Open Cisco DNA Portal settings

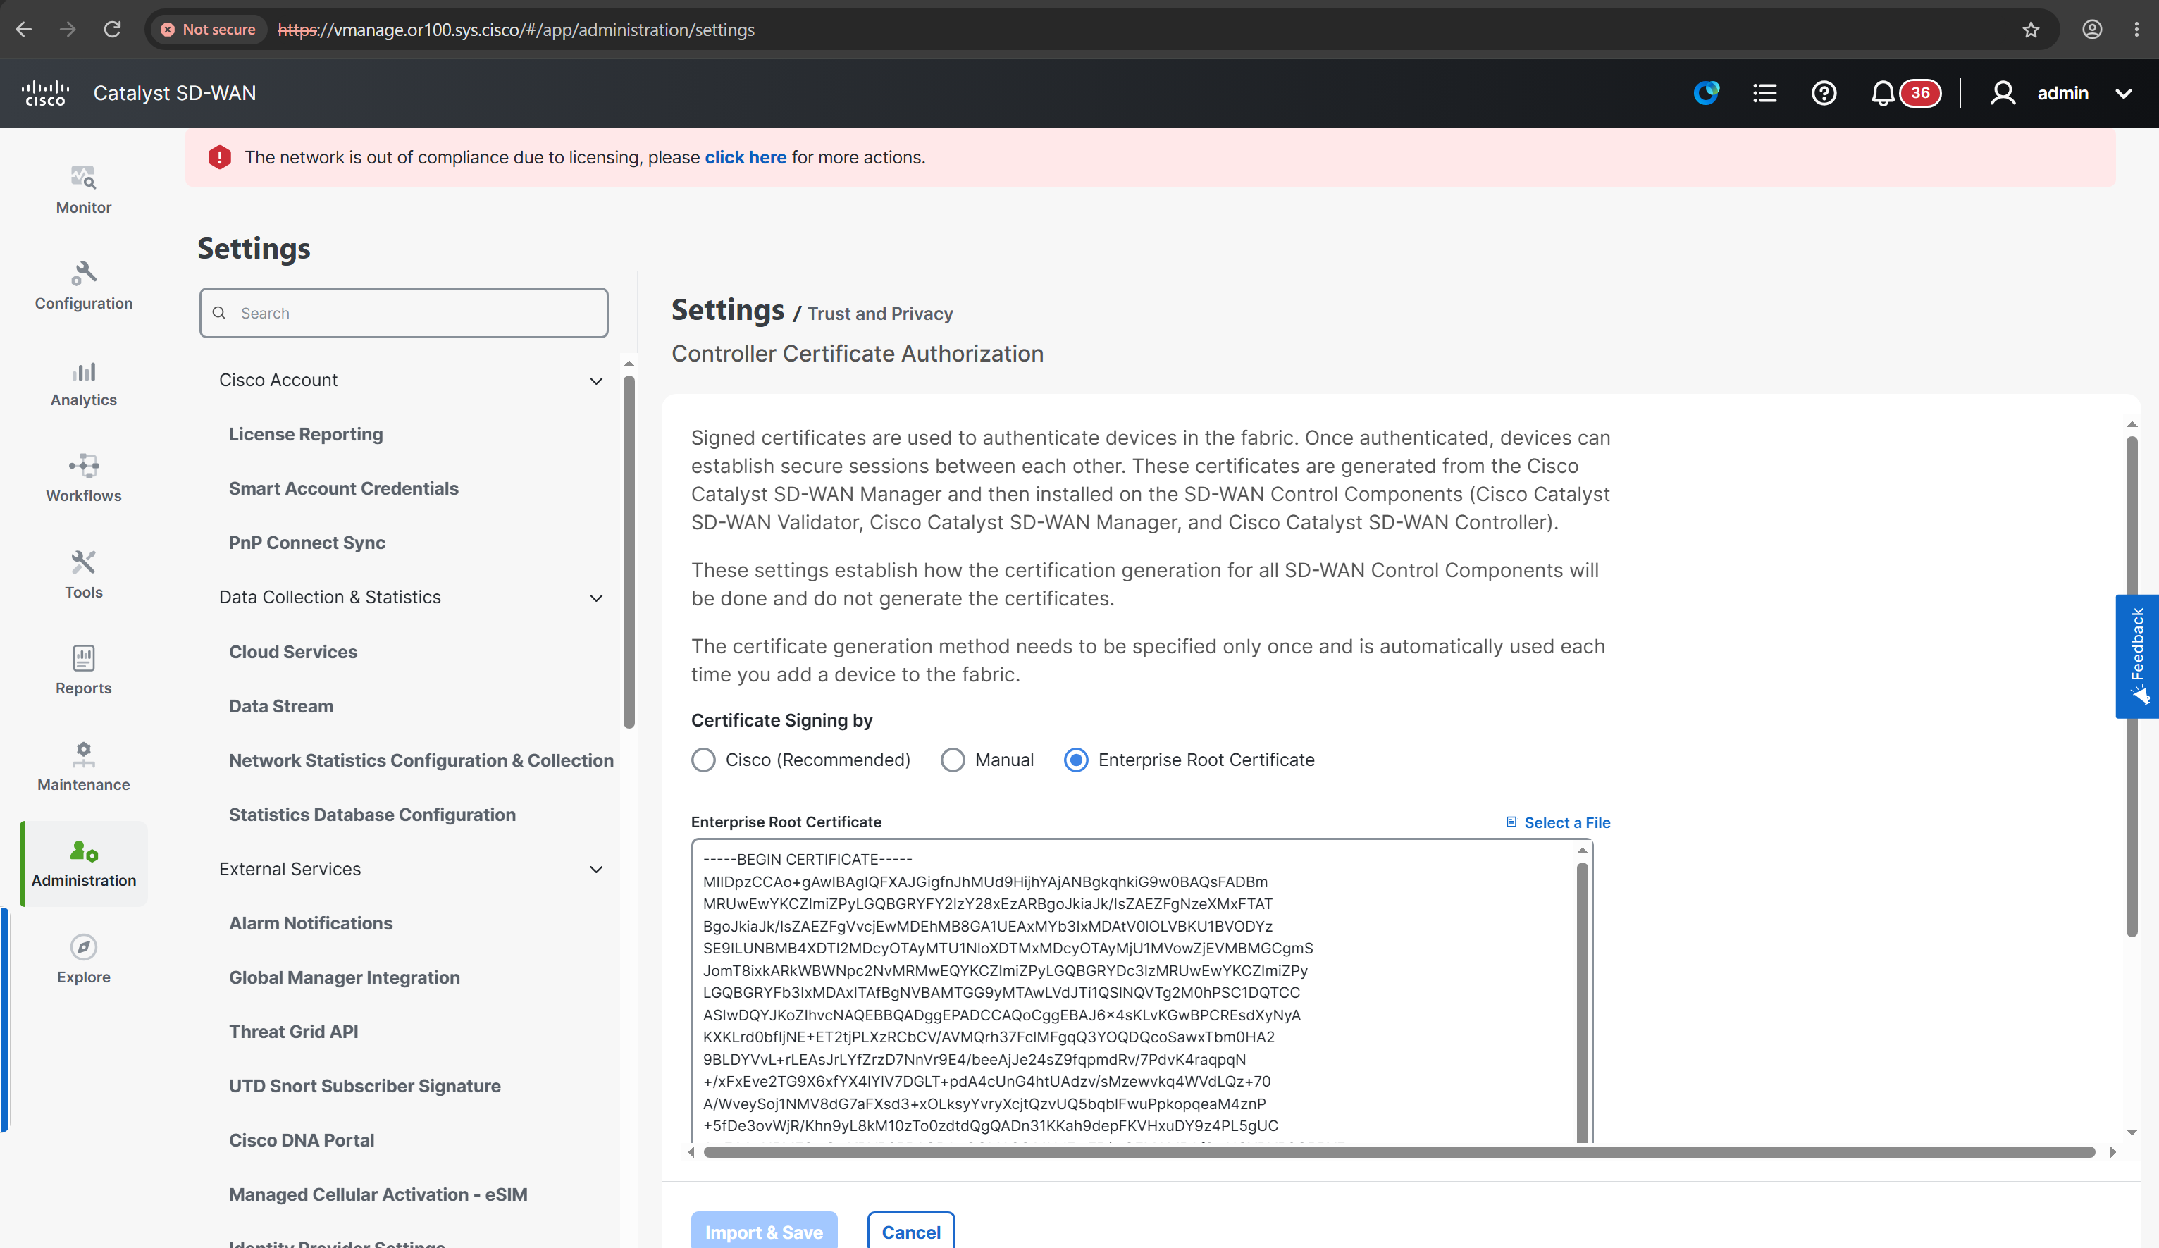(302, 1140)
